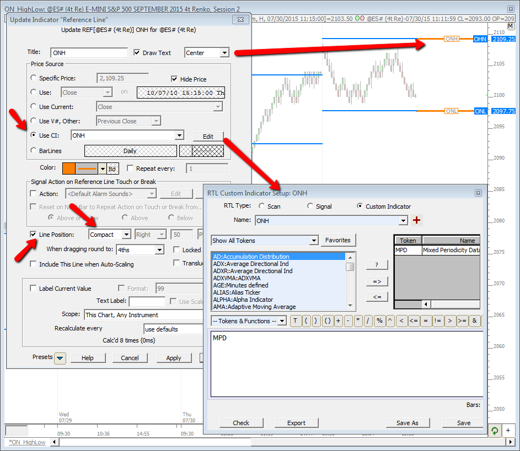This screenshot has height=451, width=520.
Task: Click the '<=' remove token arrow button
Action: pos(377,297)
